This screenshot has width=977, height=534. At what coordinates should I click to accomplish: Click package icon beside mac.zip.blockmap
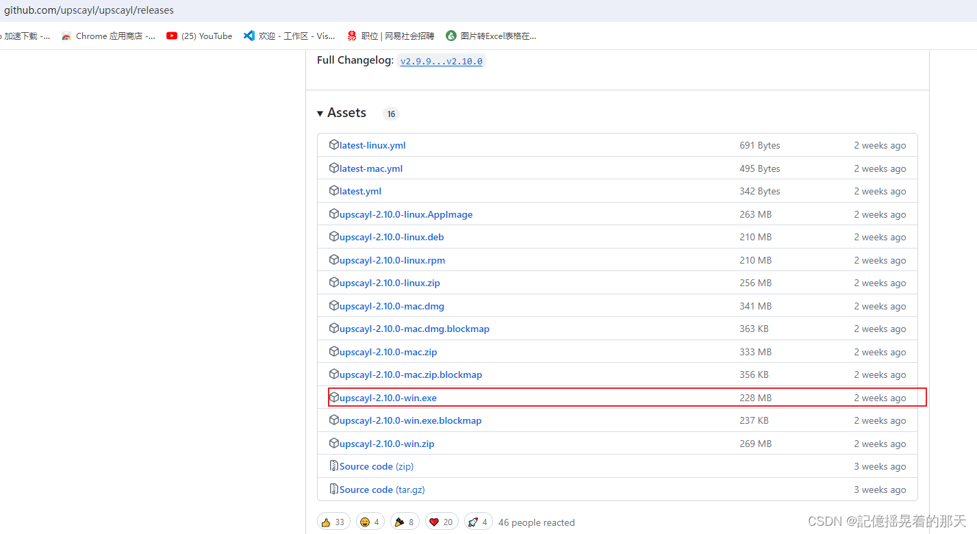(334, 374)
